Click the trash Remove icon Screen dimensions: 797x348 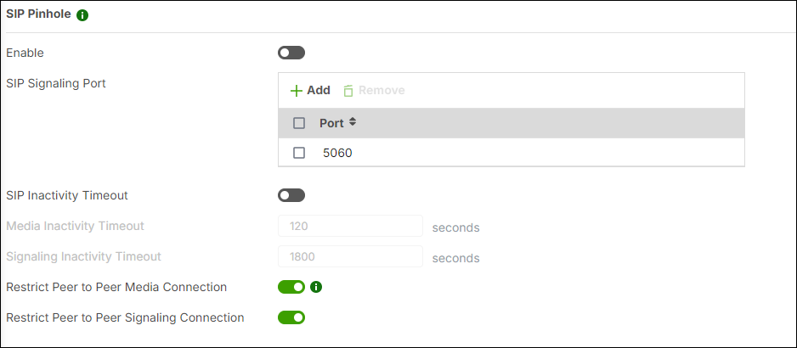(x=348, y=90)
